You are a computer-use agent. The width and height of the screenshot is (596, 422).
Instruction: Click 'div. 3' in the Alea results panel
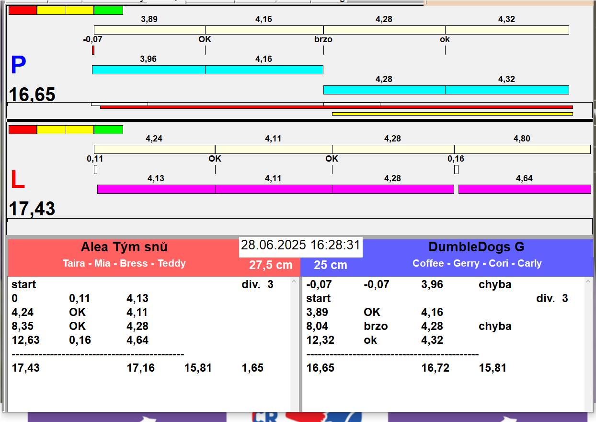pos(257,284)
